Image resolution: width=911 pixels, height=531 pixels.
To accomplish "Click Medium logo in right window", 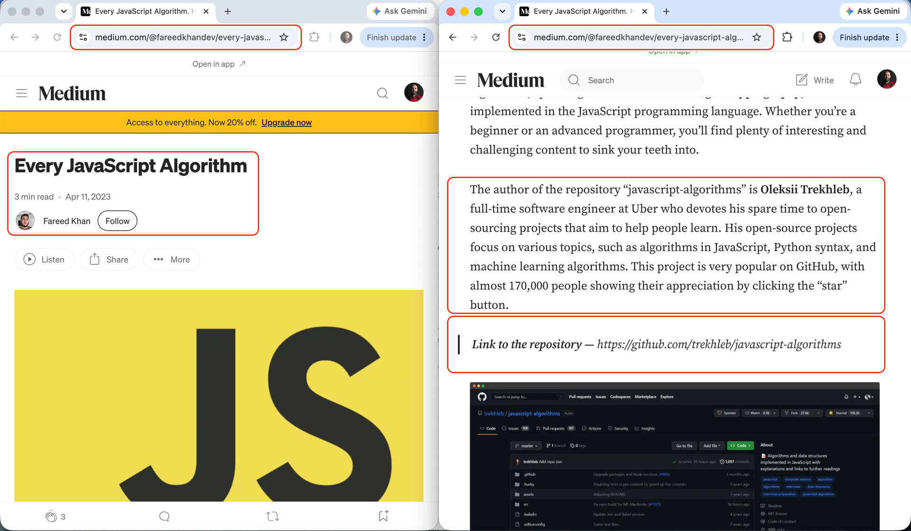I will pos(511,80).
